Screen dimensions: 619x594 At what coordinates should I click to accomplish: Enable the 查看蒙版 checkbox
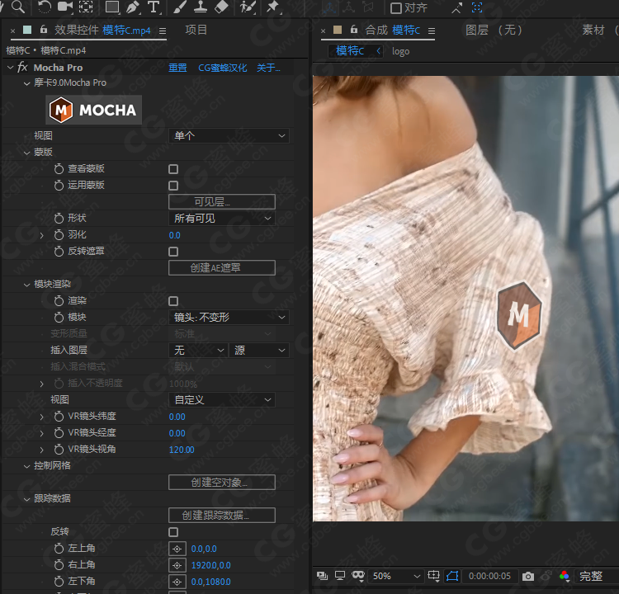(x=173, y=169)
